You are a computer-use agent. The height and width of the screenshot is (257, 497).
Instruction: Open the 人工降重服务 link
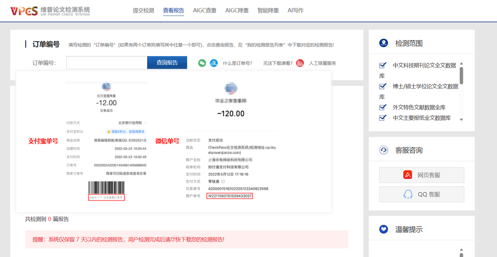[x=322, y=63]
